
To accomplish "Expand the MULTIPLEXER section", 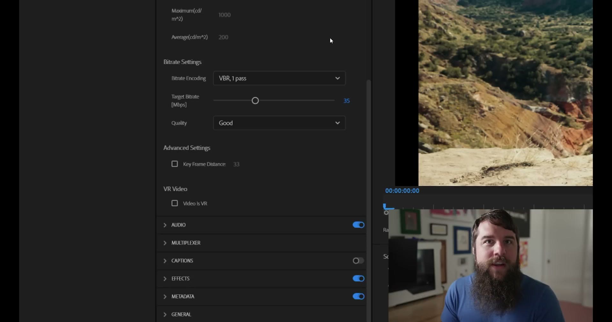I will coord(165,243).
